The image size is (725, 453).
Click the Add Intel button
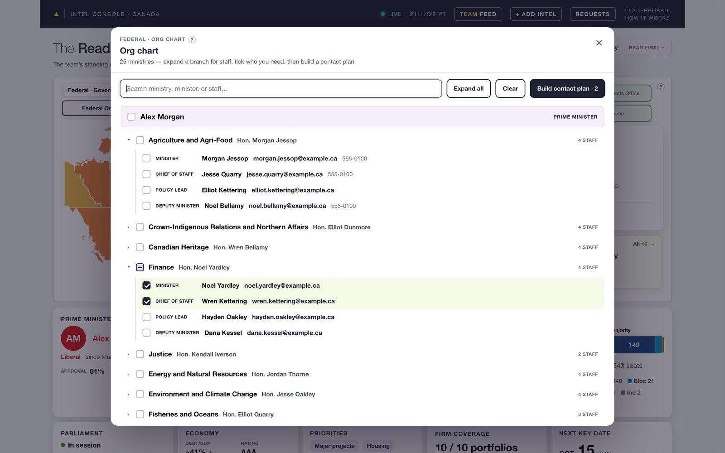coord(536,14)
